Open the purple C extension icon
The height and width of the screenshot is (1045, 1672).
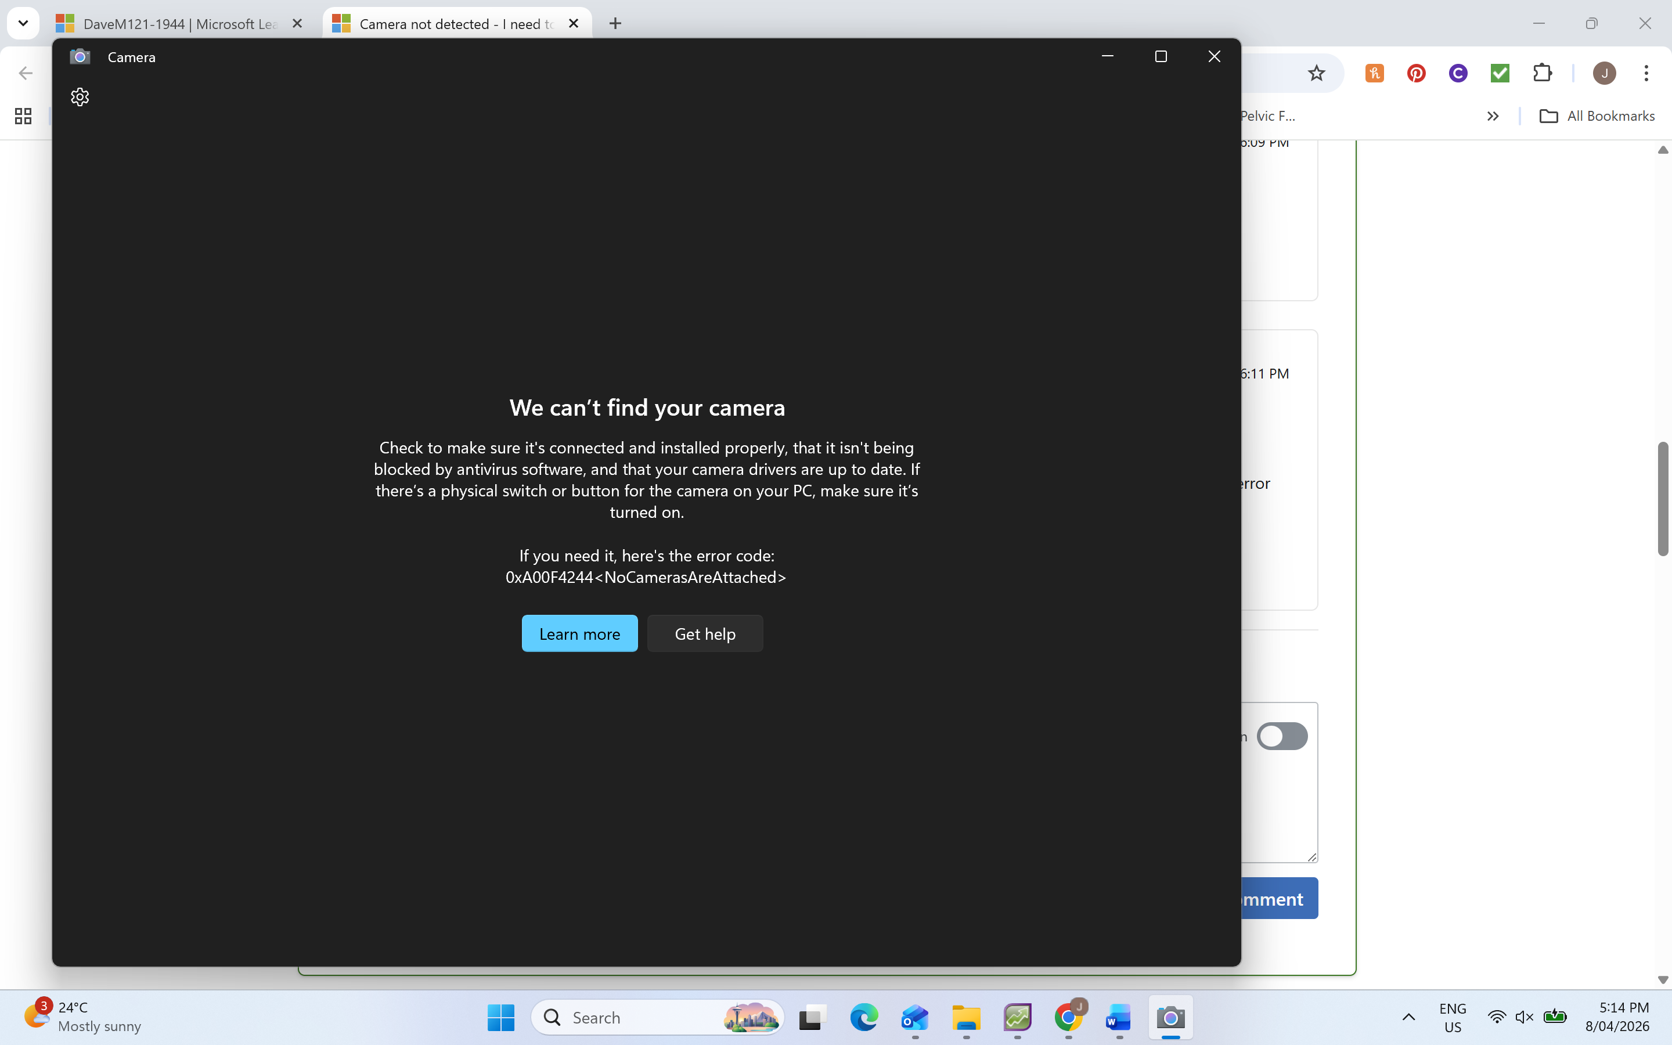pyautogui.click(x=1458, y=73)
